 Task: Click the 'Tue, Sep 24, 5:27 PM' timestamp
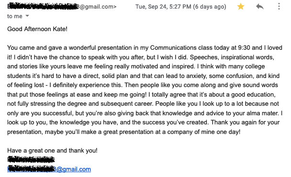pyautogui.click(x=163, y=7)
